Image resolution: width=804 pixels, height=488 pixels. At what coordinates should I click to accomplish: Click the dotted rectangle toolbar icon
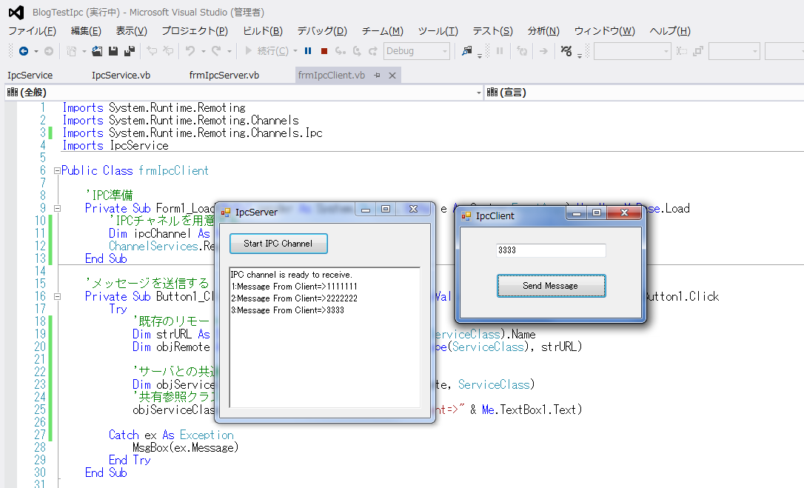point(681,51)
